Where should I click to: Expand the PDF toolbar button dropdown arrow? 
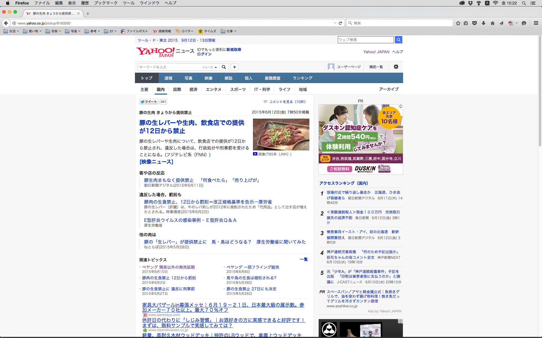click(517, 23)
